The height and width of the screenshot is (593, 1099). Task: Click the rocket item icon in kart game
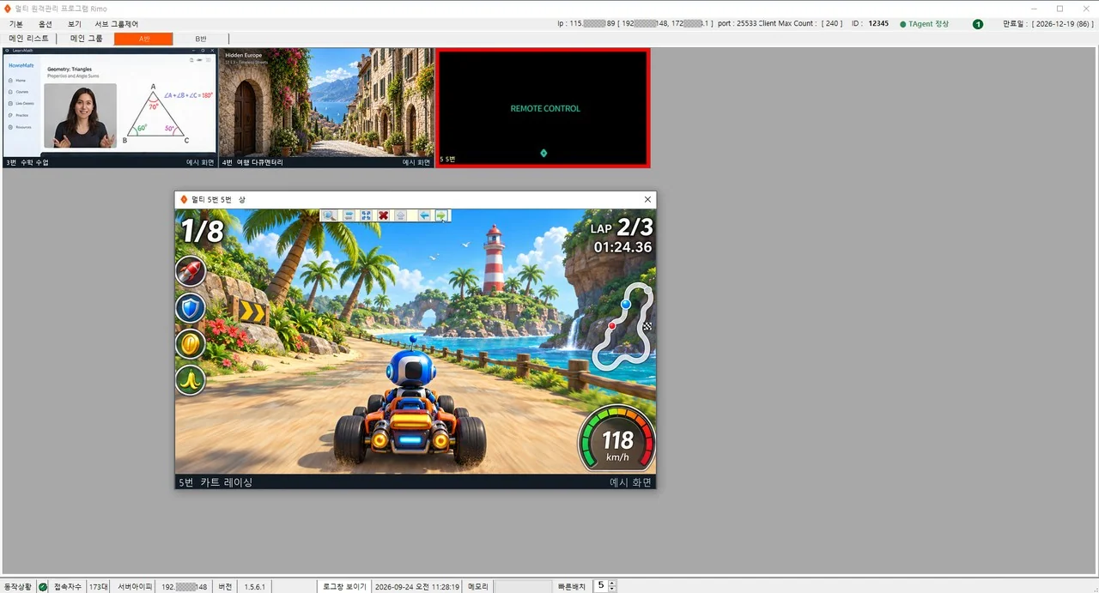191,272
